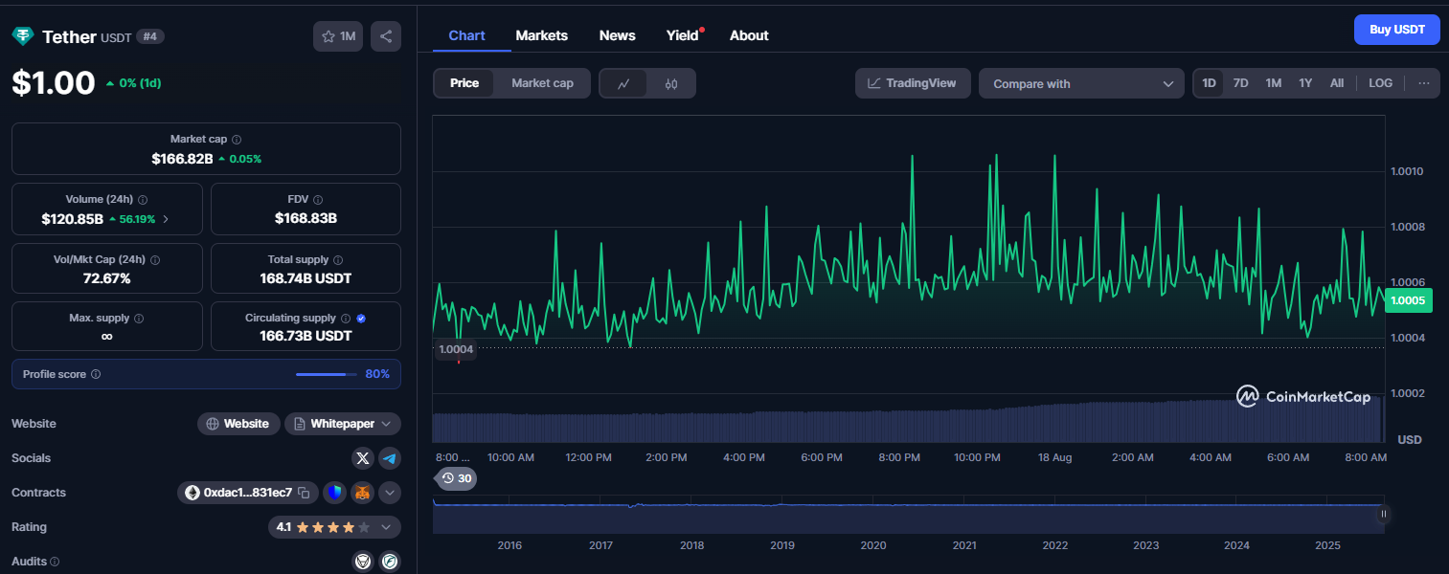Visit the Website link
The image size is (1449, 574).
238,424
